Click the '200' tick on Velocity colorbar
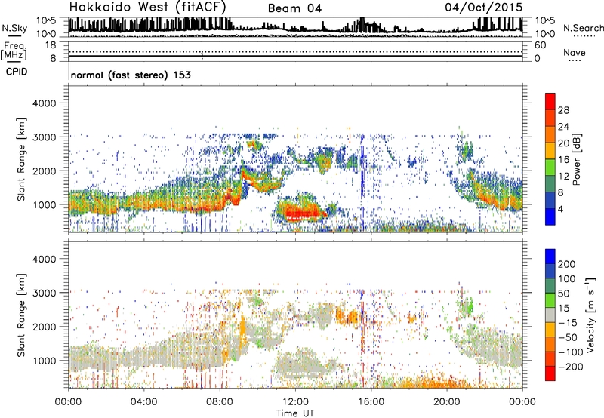604x418 pixels. click(x=567, y=264)
